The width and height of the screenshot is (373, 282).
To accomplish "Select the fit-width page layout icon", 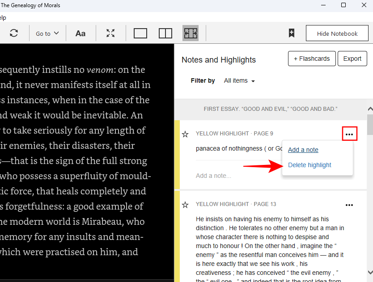I will click(x=191, y=34).
